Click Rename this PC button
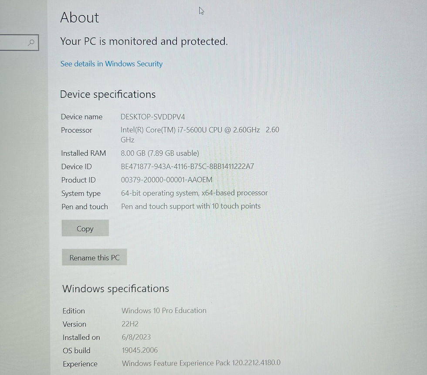 pos(95,257)
